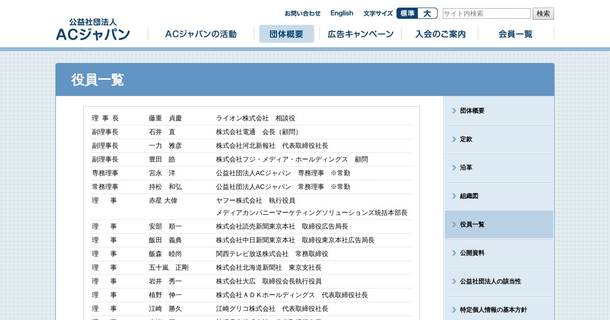The image size is (610, 320).
Task: Open 公益社団法人の該当性 in the sidebar
Action: coord(499,281)
